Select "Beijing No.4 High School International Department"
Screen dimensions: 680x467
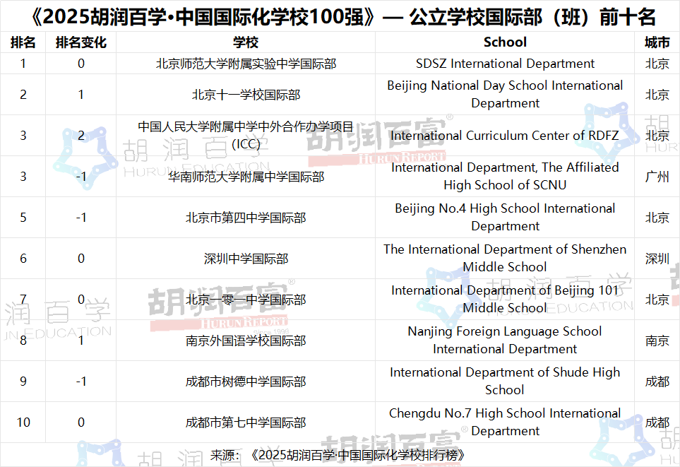[x=505, y=217]
